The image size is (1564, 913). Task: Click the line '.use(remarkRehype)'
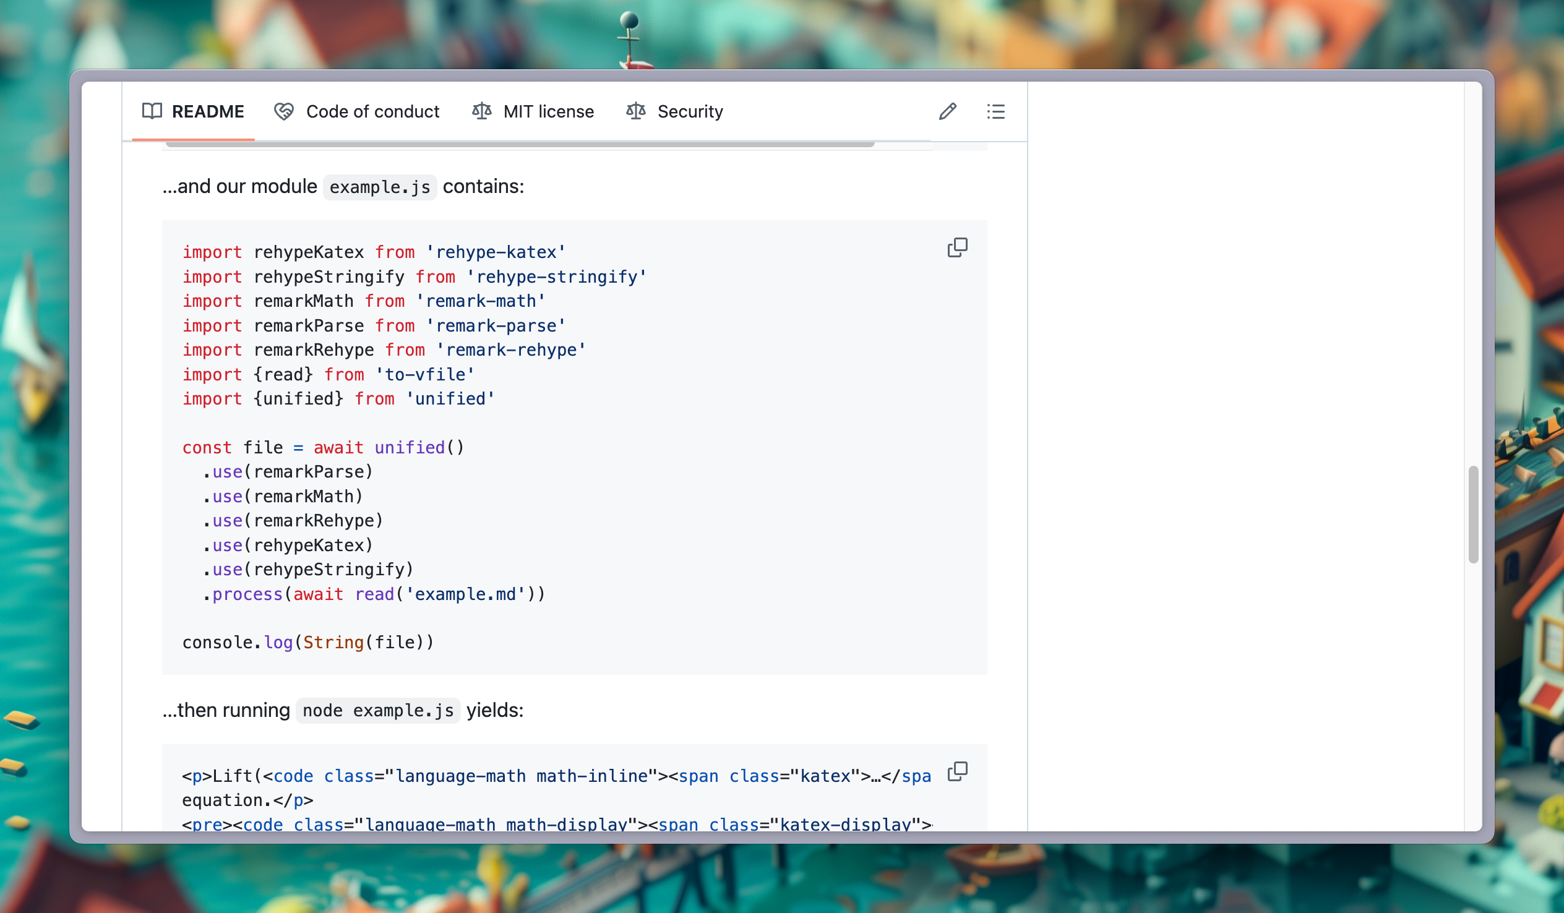pos(293,521)
